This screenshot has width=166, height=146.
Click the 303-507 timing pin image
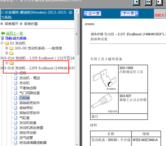(x=104, y=103)
